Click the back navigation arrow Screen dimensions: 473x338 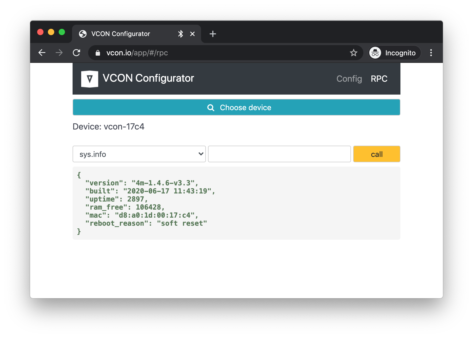pos(42,53)
